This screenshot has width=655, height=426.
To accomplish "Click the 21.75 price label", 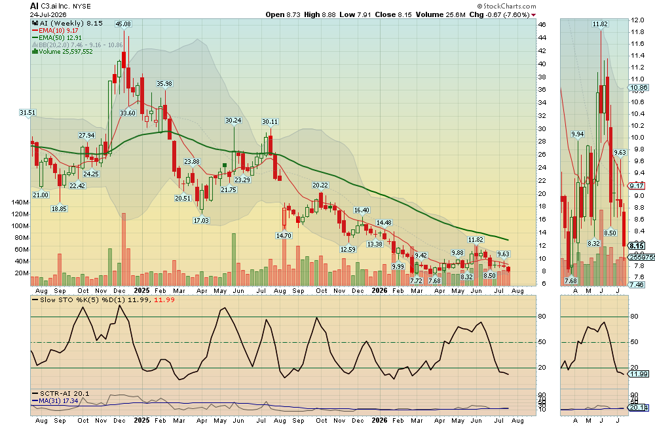I will (x=229, y=189).
